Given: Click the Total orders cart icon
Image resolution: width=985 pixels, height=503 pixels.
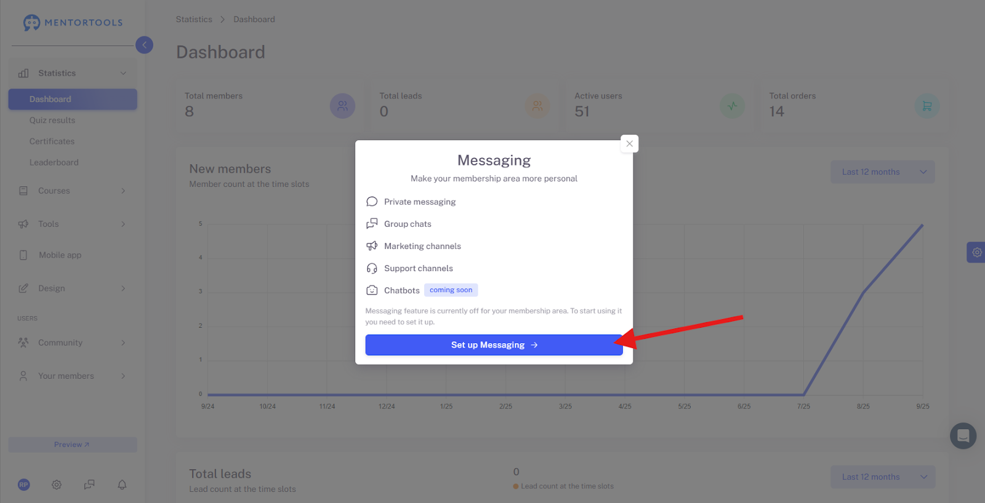Looking at the screenshot, I should pos(927,106).
